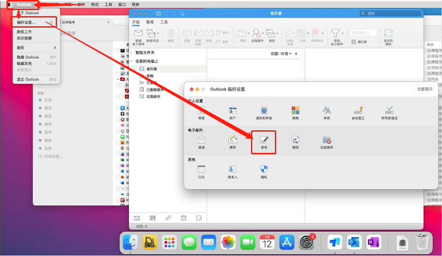Select the 整理 ribbon tab

coord(150,22)
